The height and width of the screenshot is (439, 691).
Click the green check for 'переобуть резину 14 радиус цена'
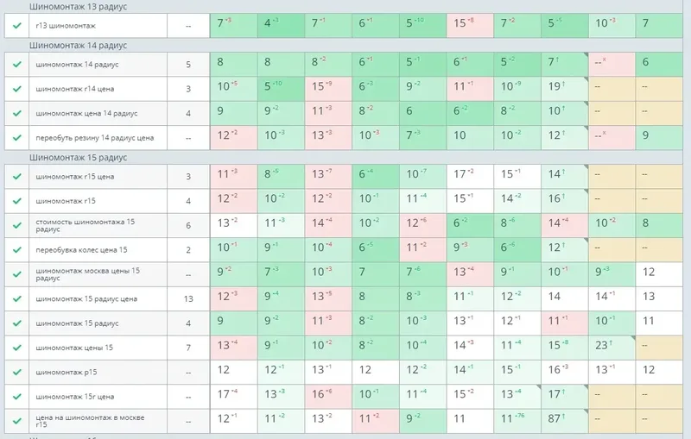coord(16,138)
